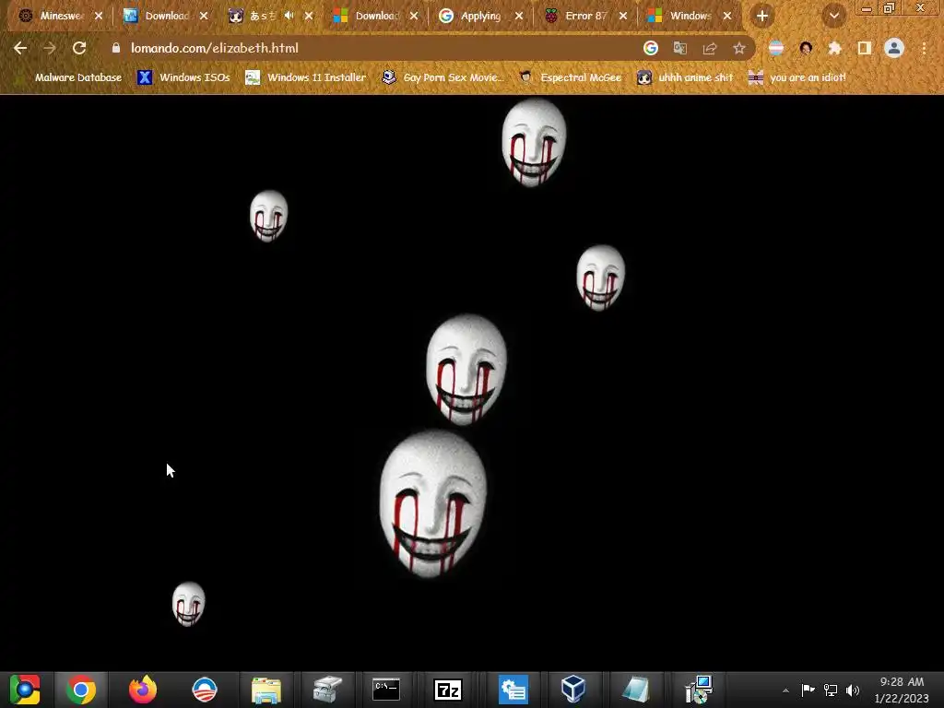Click the notepad taskbar icon

pos(635,690)
